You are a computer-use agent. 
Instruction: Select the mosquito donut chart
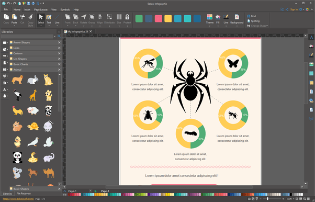coord(148,63)
